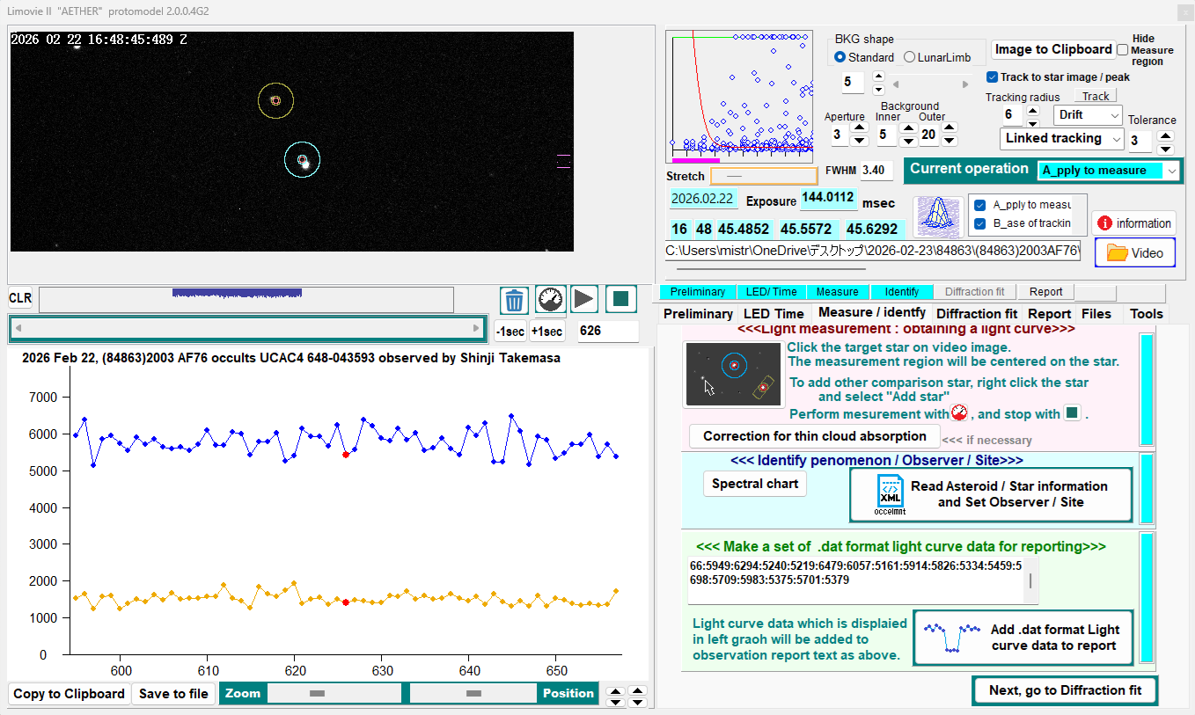Open the 3D star profile plot icon
This screenshot has height=715, width=1195.
938,216
